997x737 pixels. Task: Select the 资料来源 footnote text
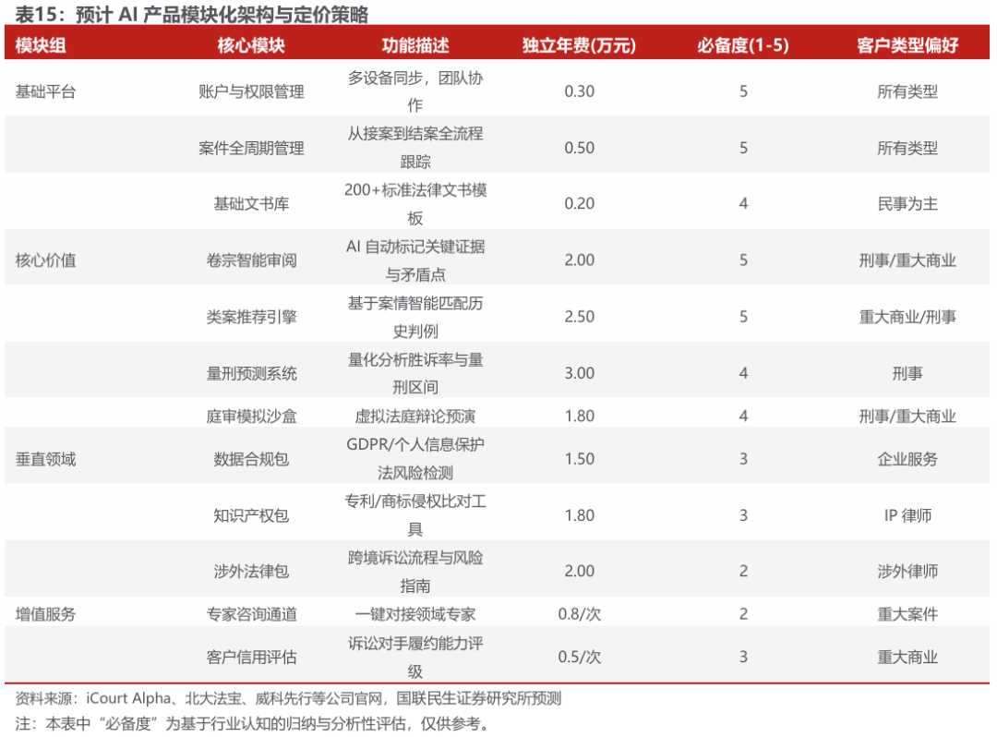coord(288,698)
